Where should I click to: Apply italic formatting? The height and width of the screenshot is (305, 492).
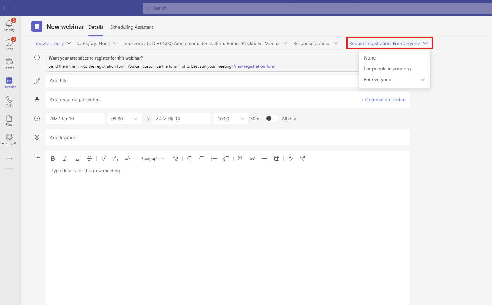[x=65, y=158]
